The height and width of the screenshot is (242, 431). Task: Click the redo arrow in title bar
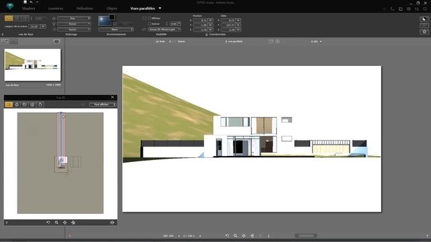point(37,2)
